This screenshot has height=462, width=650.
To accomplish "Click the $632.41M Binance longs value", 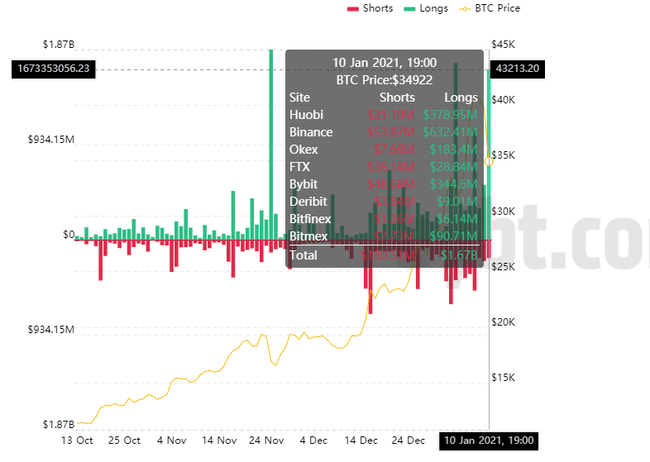I will [x=450, y=132].
